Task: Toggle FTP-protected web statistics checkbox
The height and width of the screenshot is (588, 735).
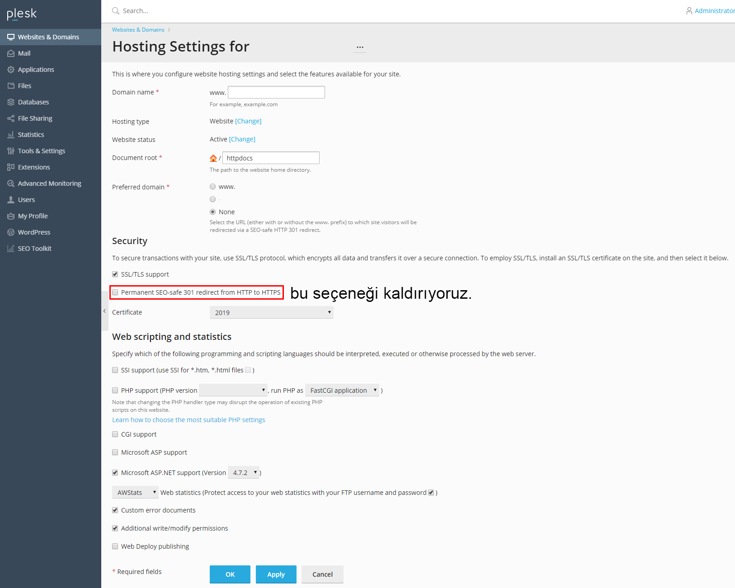Action: point(431,493)
